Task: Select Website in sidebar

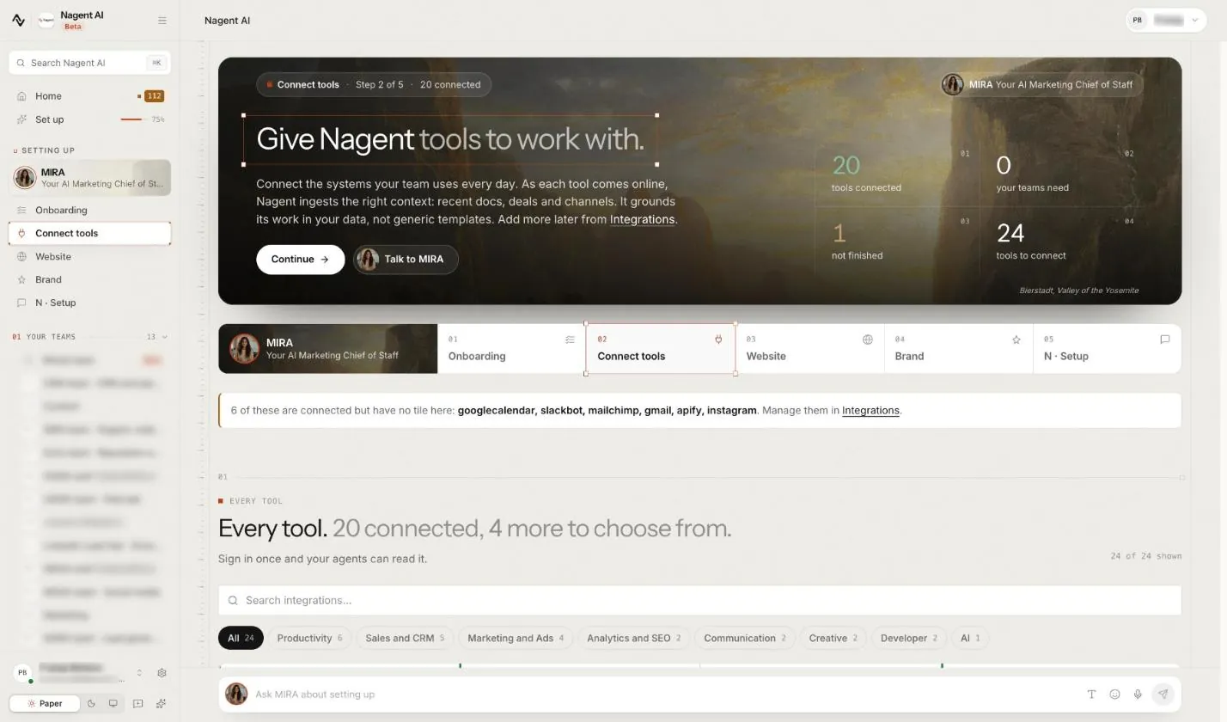Action: (x=89, y=256)
